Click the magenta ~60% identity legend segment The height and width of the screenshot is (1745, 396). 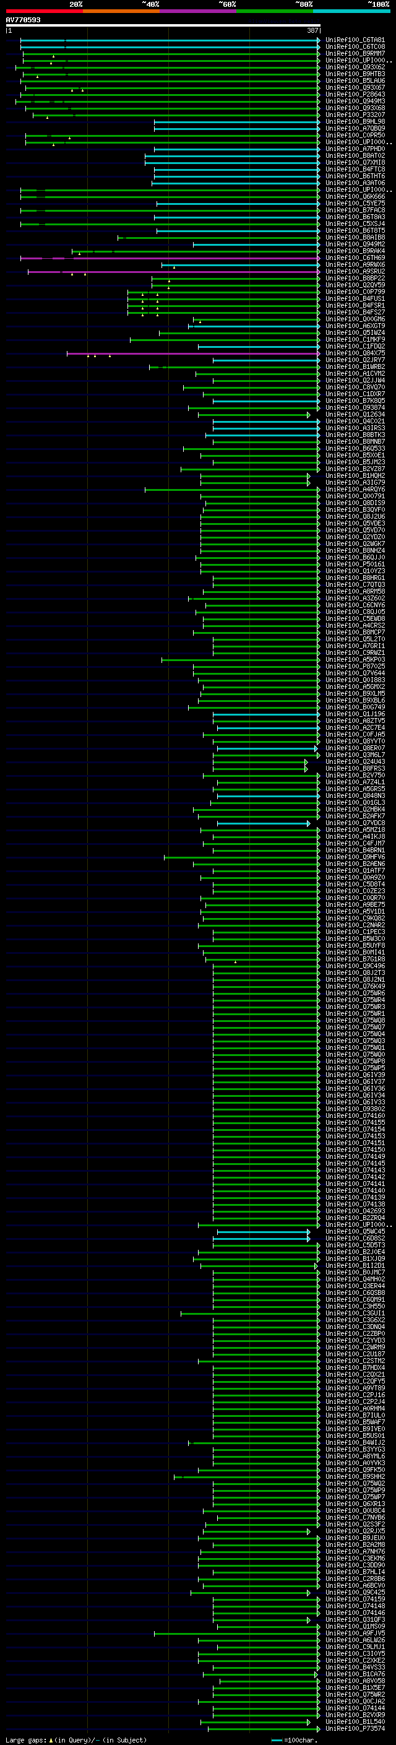coord(199,11)
